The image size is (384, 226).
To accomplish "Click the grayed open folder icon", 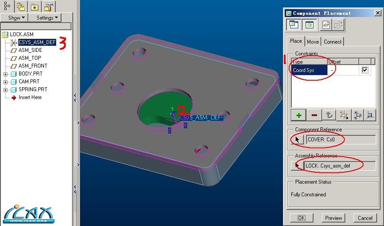I will [338, 25].
